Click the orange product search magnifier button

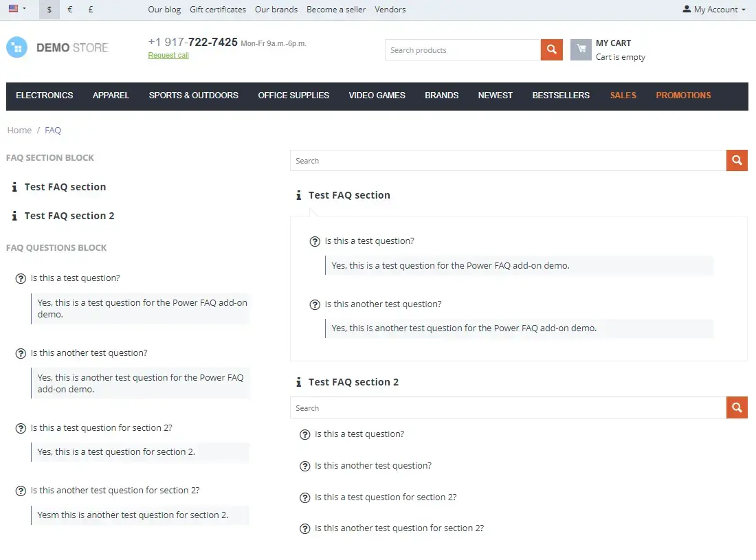click(552, 49)
